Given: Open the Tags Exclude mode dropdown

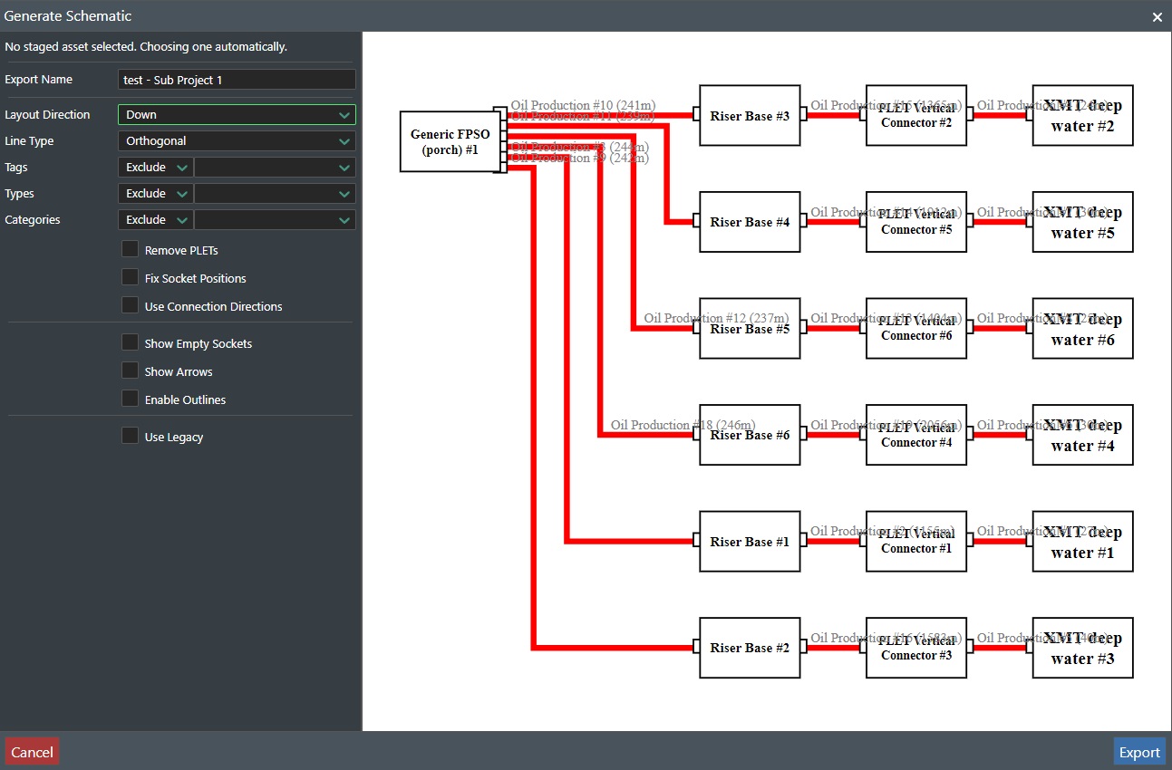Looking at the screenshot, I should [x=155, y=168].
